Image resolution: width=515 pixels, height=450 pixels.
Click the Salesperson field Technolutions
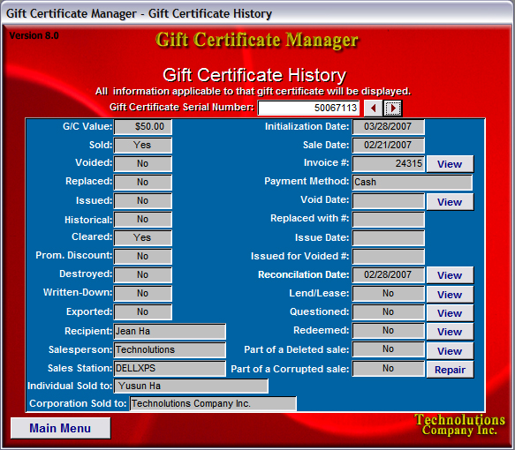(170, 349)
